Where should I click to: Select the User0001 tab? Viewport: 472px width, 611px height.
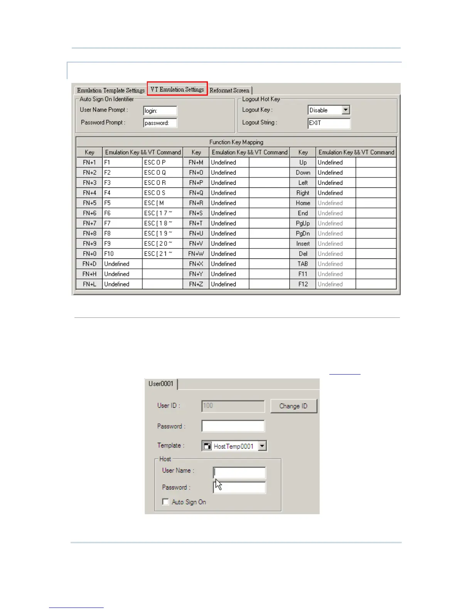161,384
